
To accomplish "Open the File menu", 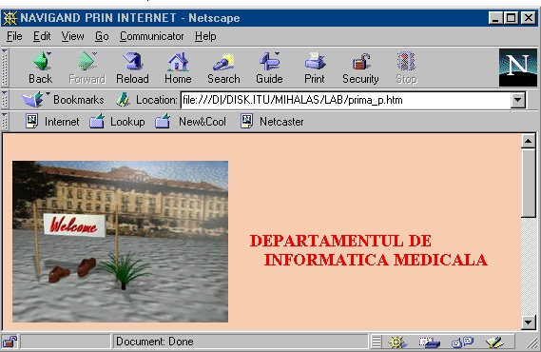I will click(x=14, y=36).
